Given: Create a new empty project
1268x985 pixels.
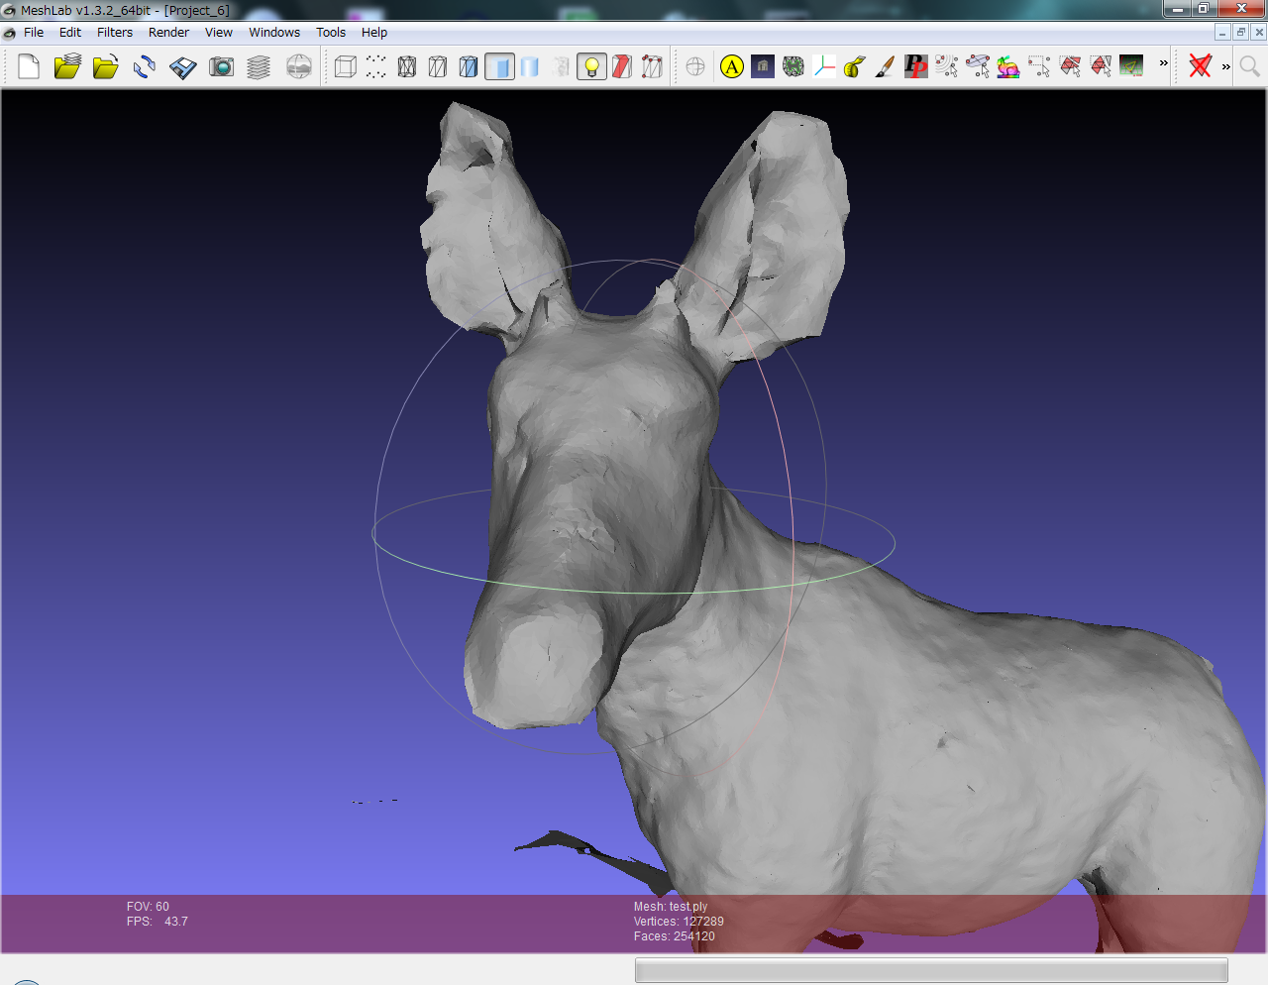Looking at the screenshot, I should coord(28,66).
